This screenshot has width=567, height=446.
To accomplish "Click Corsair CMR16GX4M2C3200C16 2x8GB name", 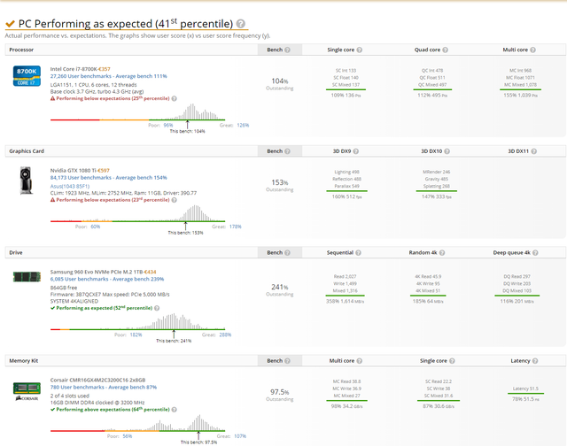I will point(97,380).
